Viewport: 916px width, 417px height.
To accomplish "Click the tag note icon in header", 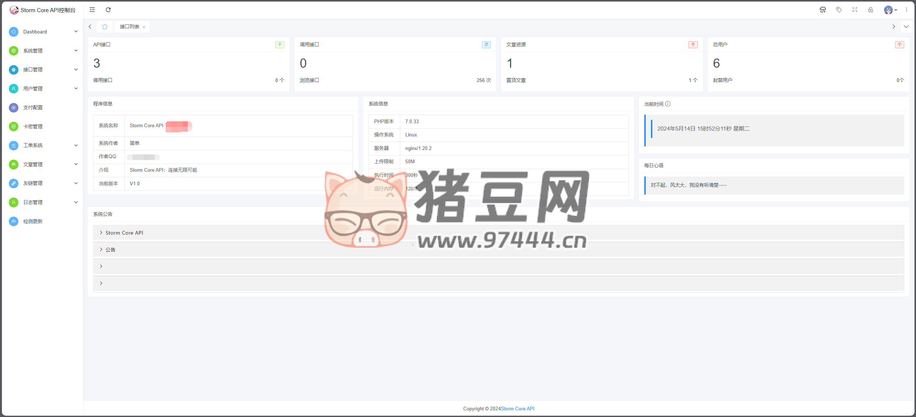I will [x=839, y=10].
